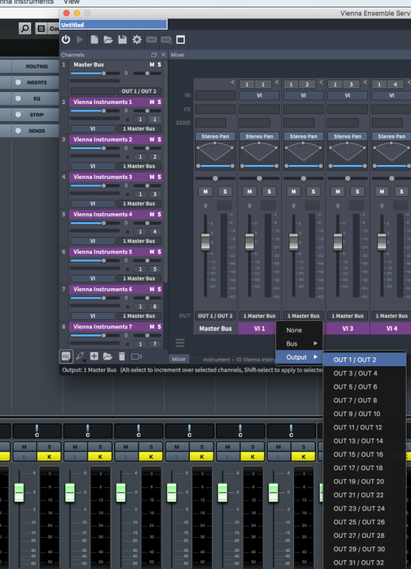Viewport: 411px width, 569px height.
Task: Open the VI input selector of Vienna Instruments 3
Action: (93, 204)
